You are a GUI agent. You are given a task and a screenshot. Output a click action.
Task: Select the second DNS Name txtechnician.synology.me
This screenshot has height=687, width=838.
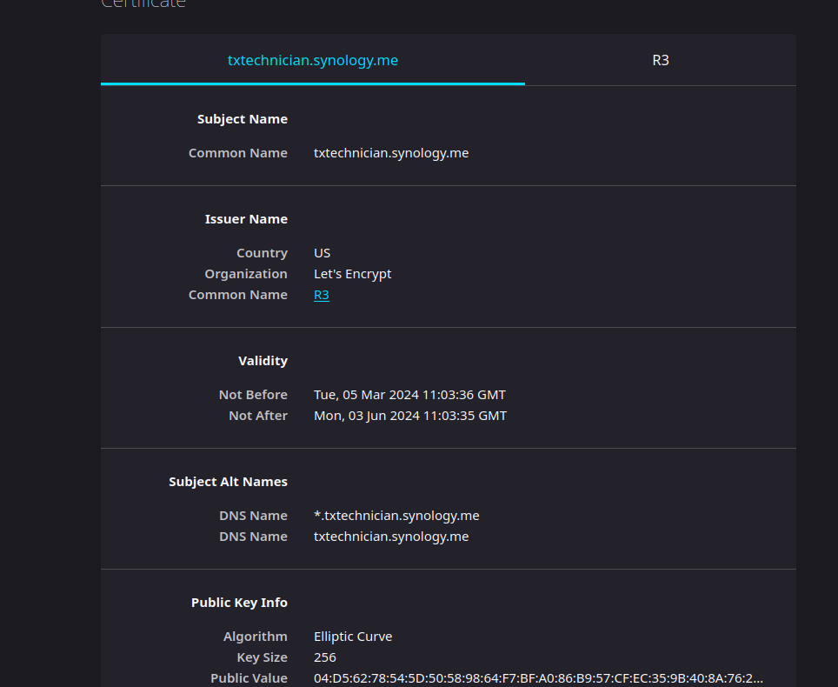[x=390, y=537]
